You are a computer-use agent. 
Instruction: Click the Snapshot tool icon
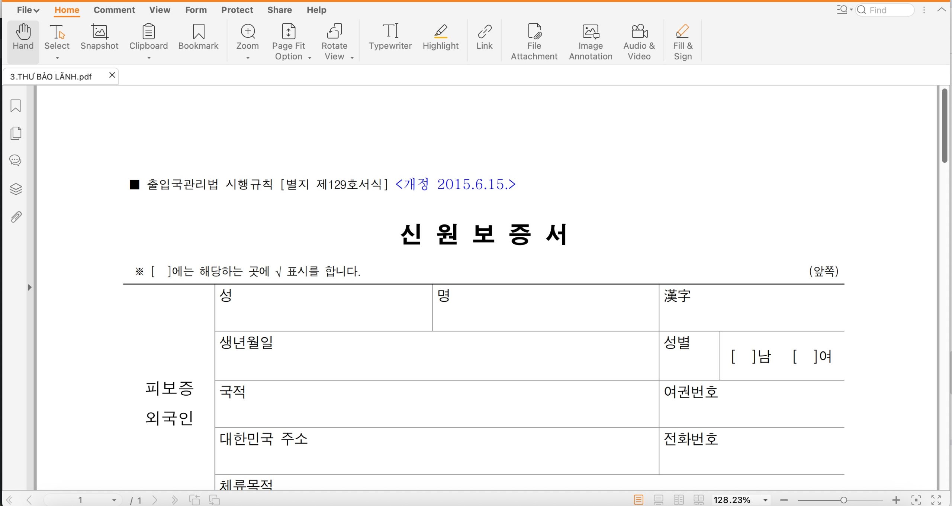click(x=99, y=32)
